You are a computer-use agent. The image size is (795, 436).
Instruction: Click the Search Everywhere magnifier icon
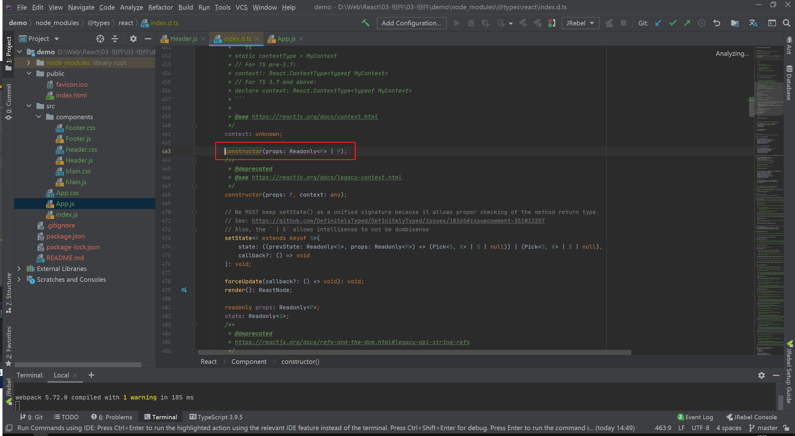[x=786, y=23]
